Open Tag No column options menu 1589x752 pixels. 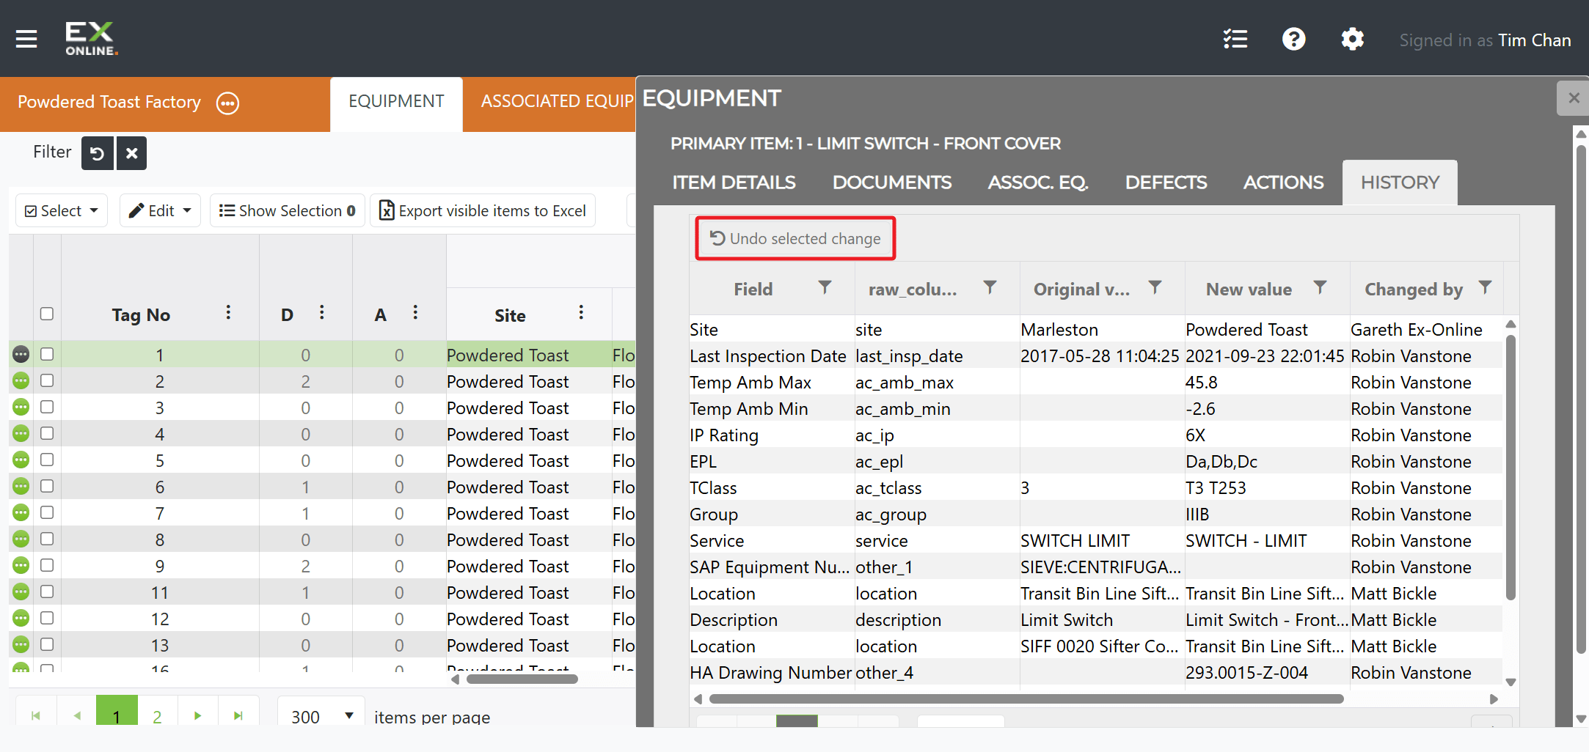(228, 313)
